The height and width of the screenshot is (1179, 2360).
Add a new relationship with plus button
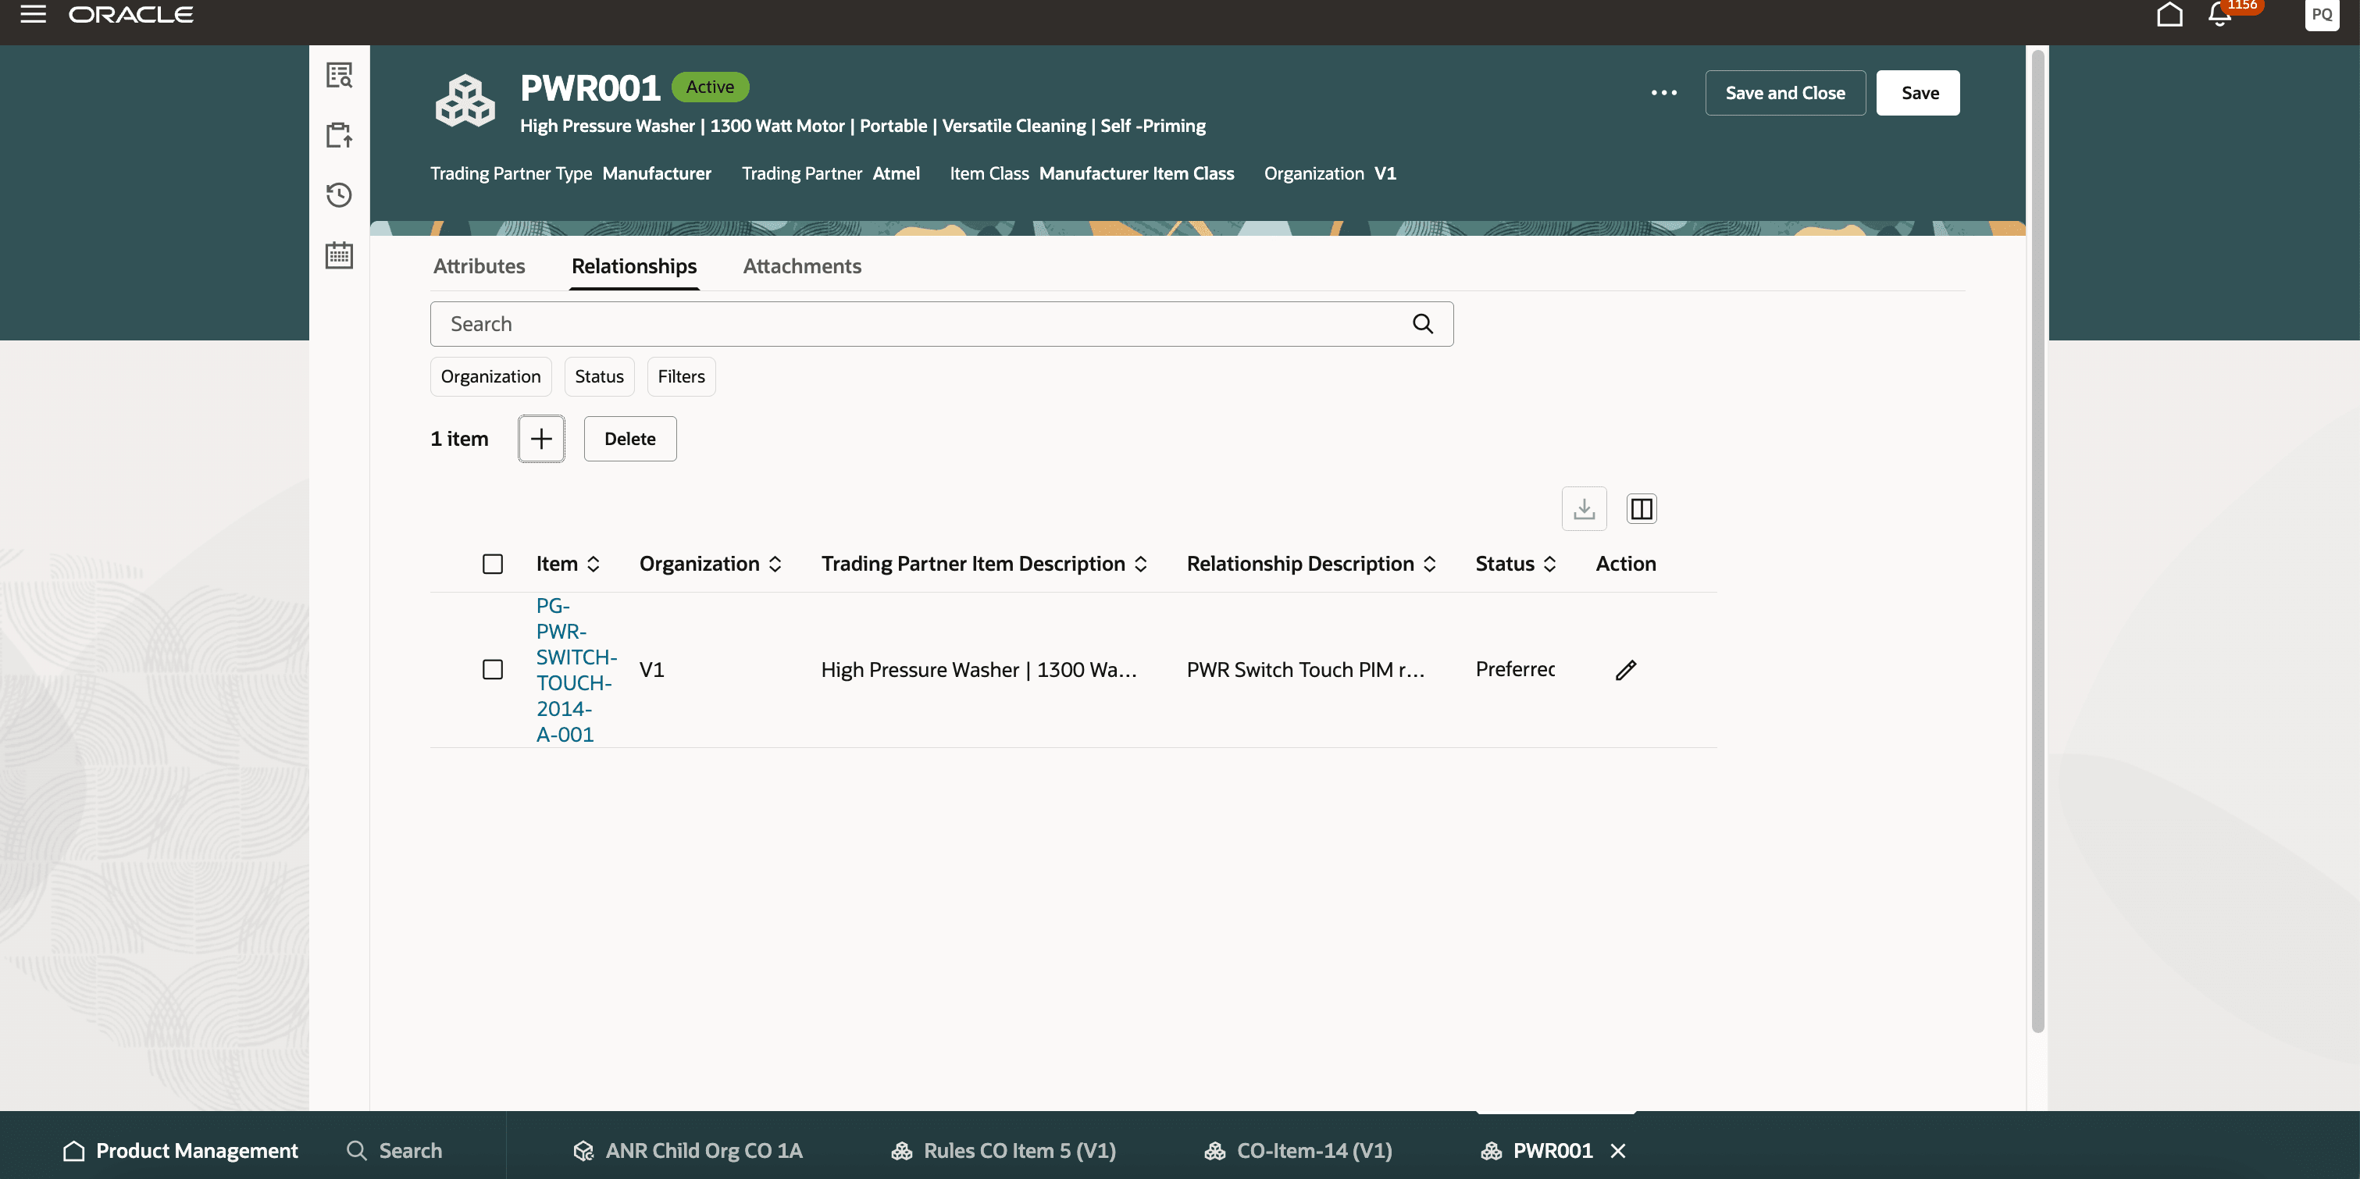(x=540, y=439)
